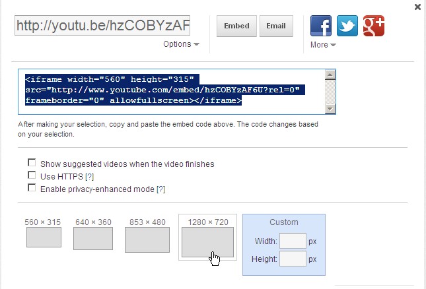Close the share dialog panel
The height and width of the screenshot is (289, 426).
coord(417,7)
